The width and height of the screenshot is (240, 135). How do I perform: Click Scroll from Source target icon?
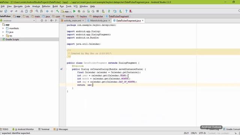click(42, 20)
